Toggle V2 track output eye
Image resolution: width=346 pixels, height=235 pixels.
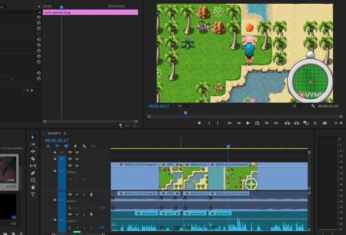[x=77, y=159]
